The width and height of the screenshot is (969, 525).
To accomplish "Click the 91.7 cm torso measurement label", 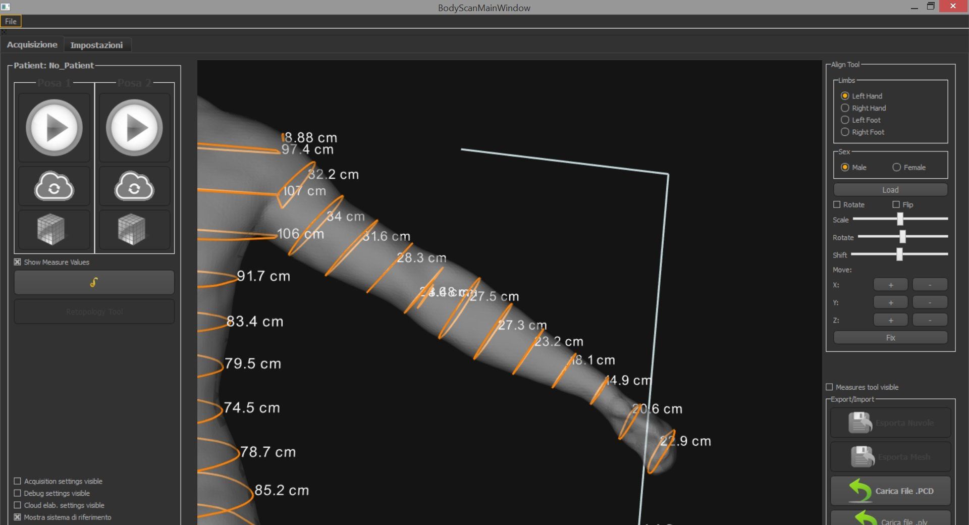I will point(263,276).
